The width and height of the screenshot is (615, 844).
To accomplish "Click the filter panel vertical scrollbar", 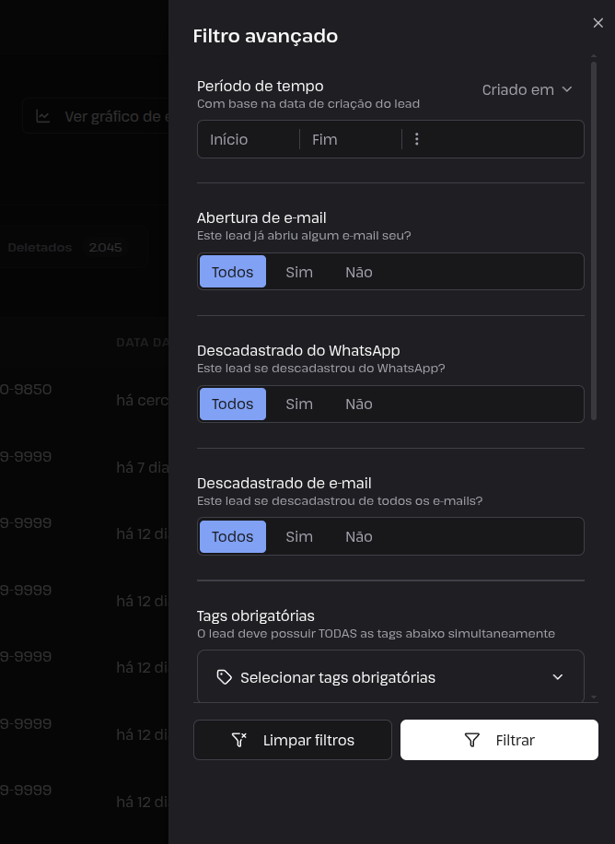I will pos(594,240).
